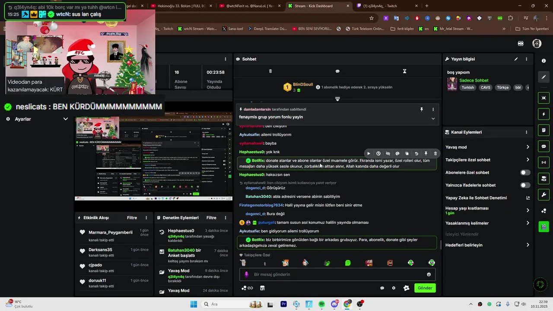This screenshot has height=311, width=553.
Task: Open Premiere Pro from the taskbar
Action: (x=283, y=304)
